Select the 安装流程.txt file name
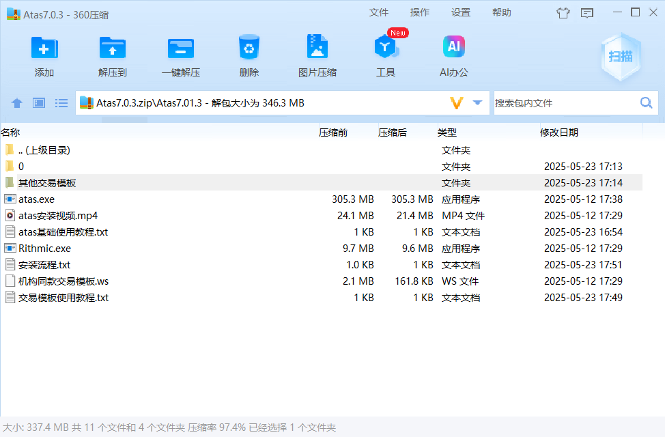665x437 pixels. 44,265
